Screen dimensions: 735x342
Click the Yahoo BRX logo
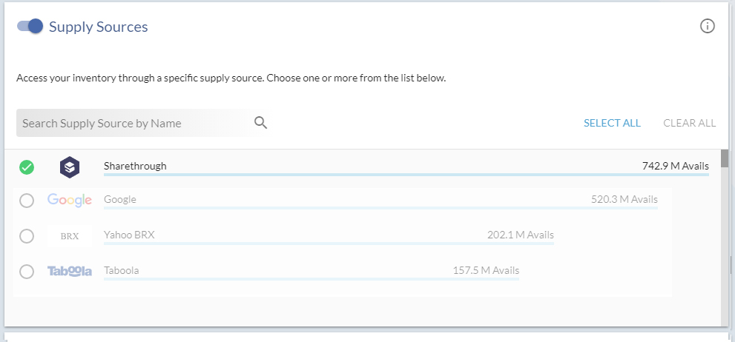point(70,236)
